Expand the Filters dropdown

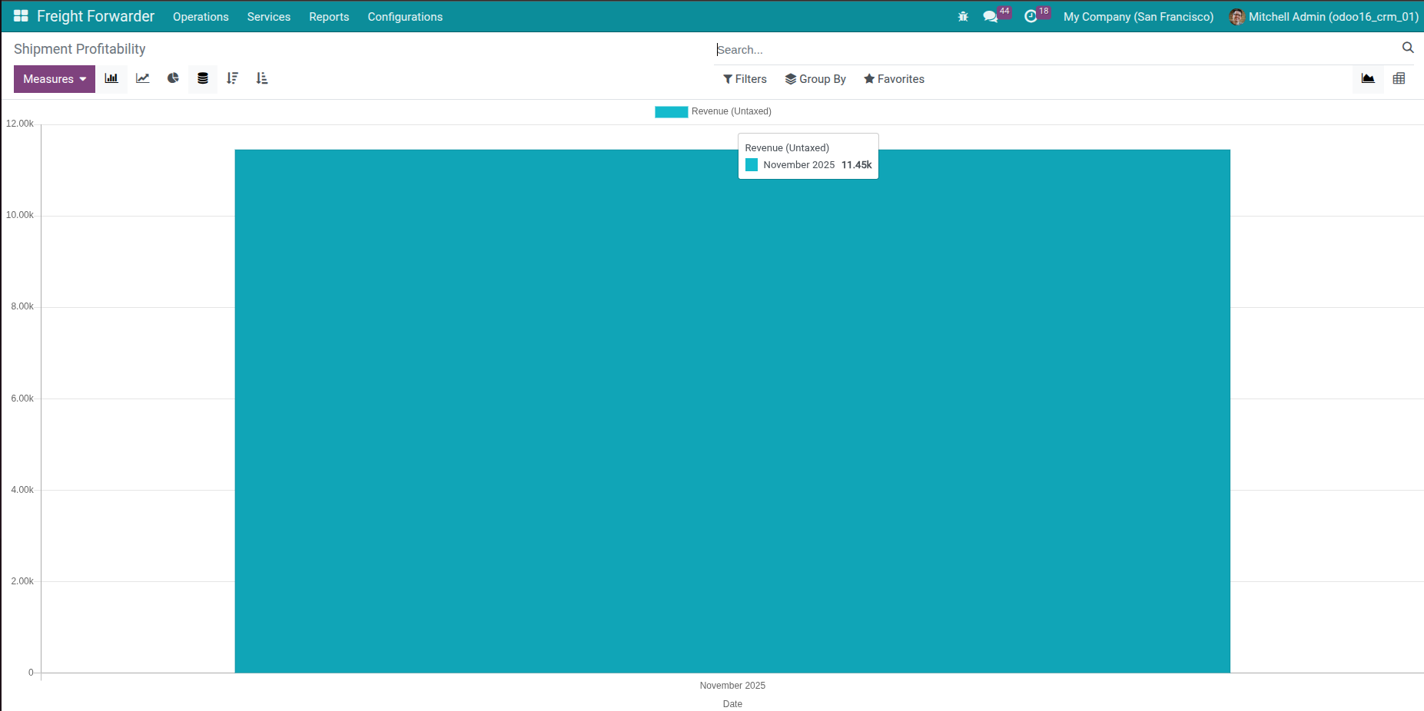(745, 79)
